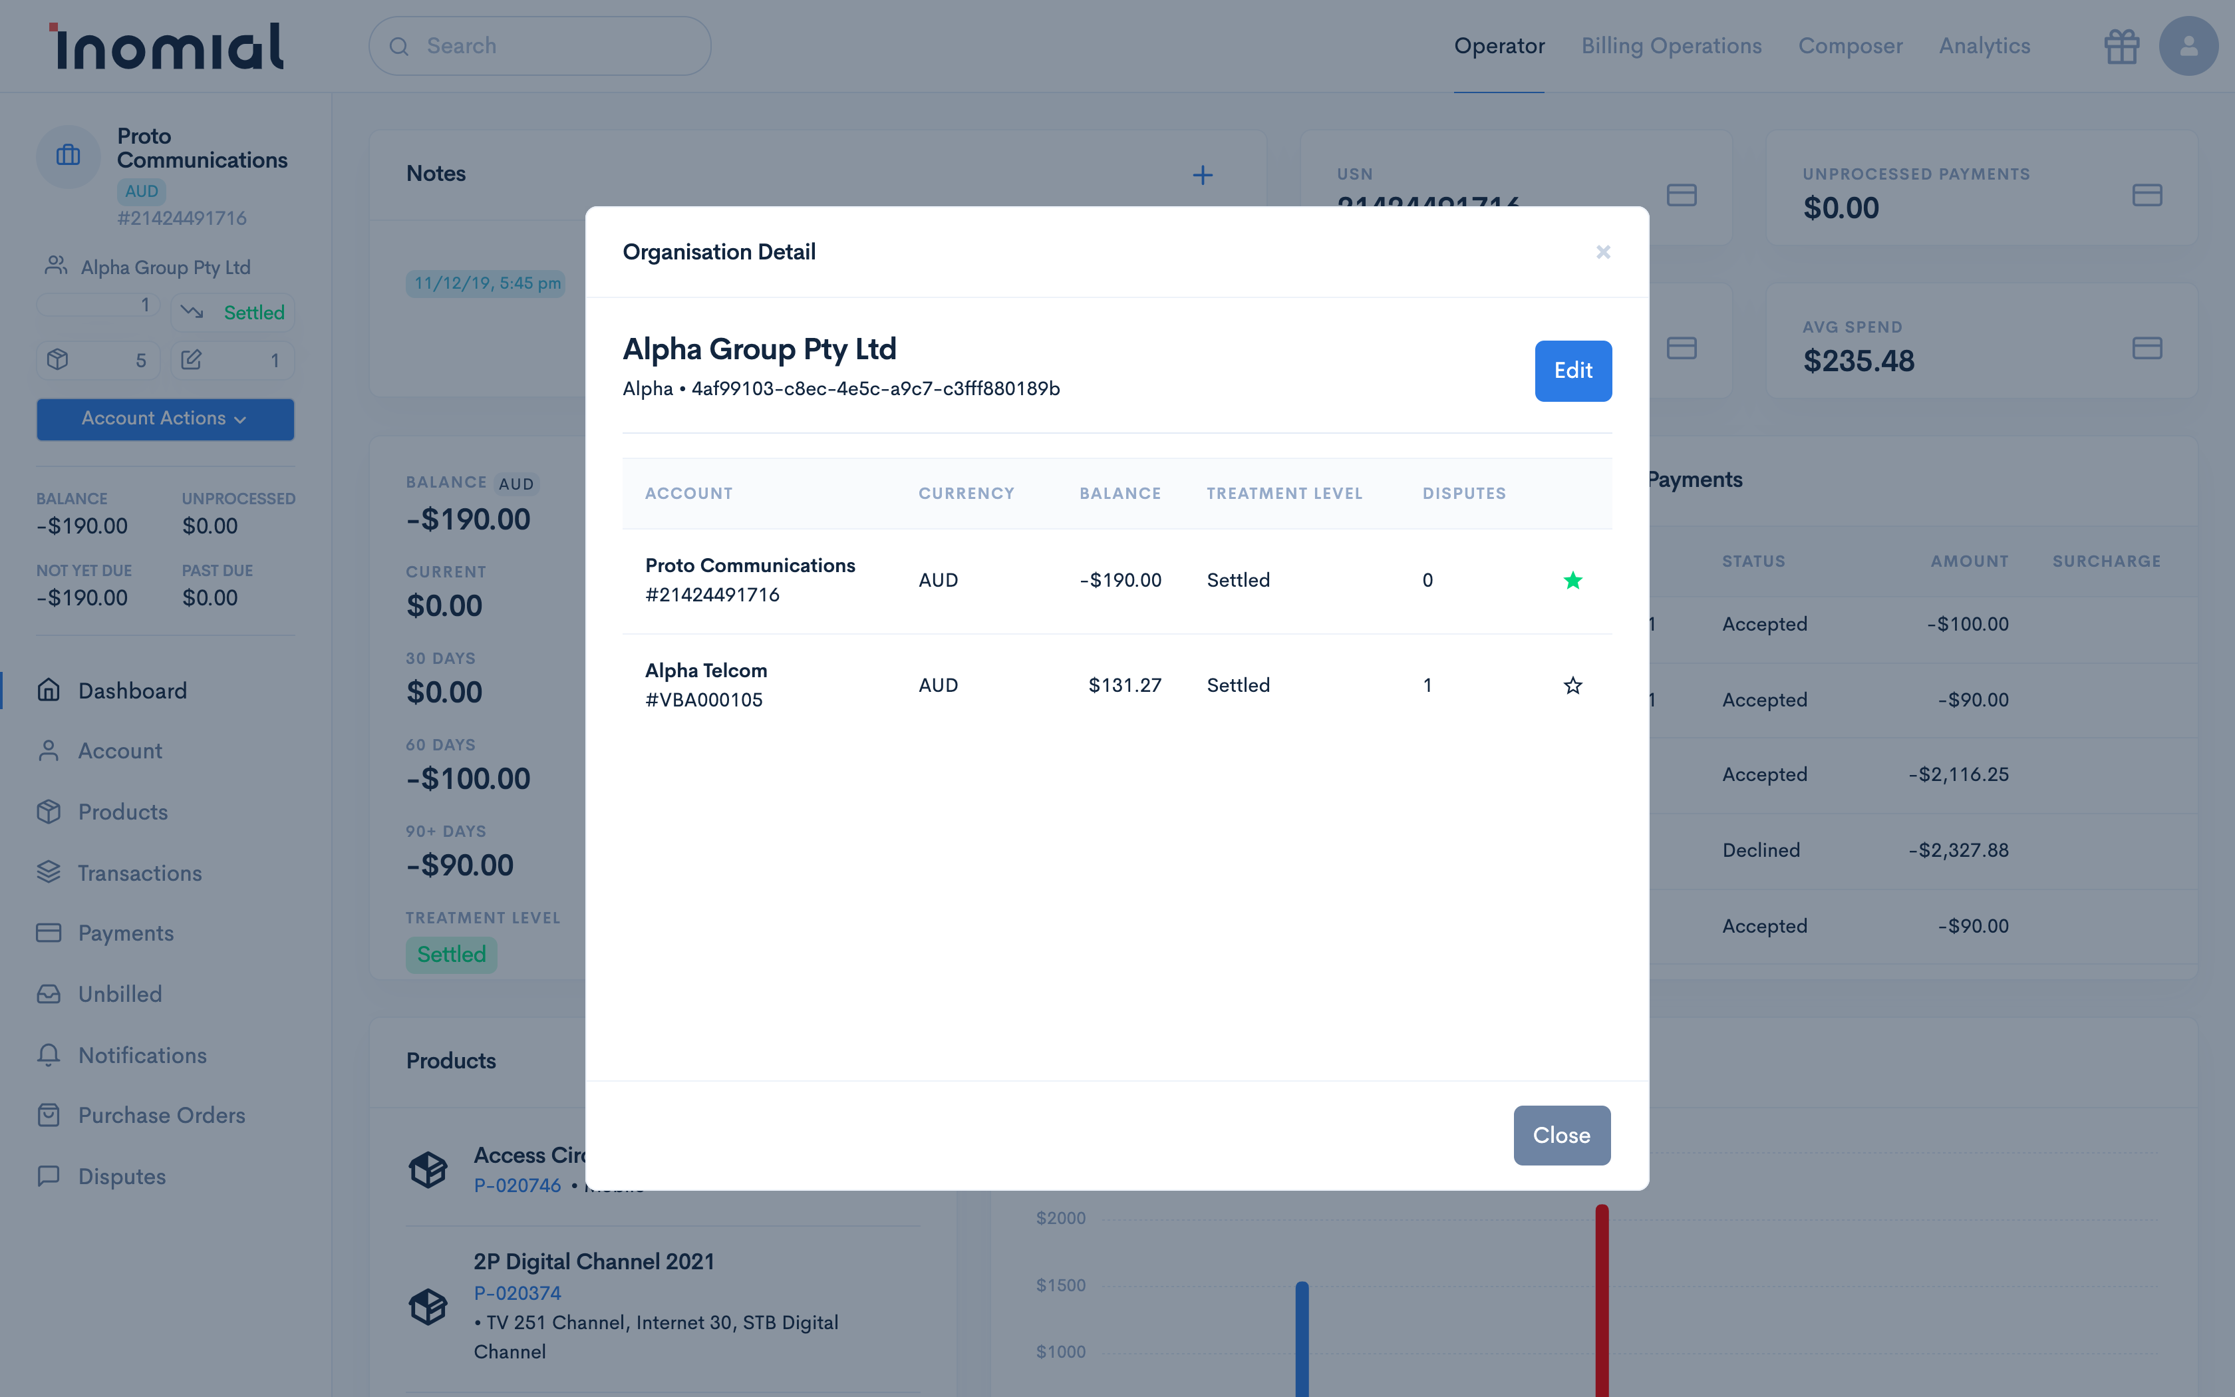
Task: Add a note with the plus icon
Action: click(x=1203, y=174)
